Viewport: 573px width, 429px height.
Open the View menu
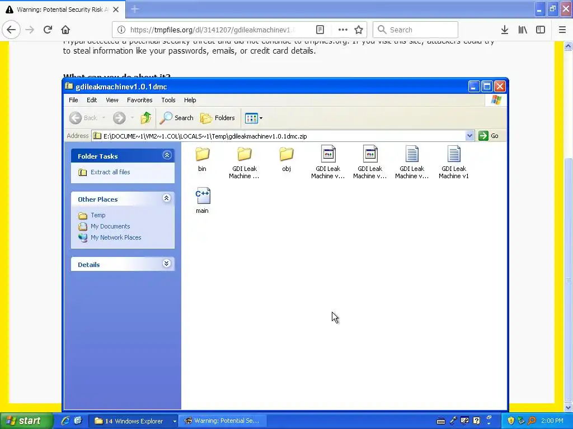112,100
